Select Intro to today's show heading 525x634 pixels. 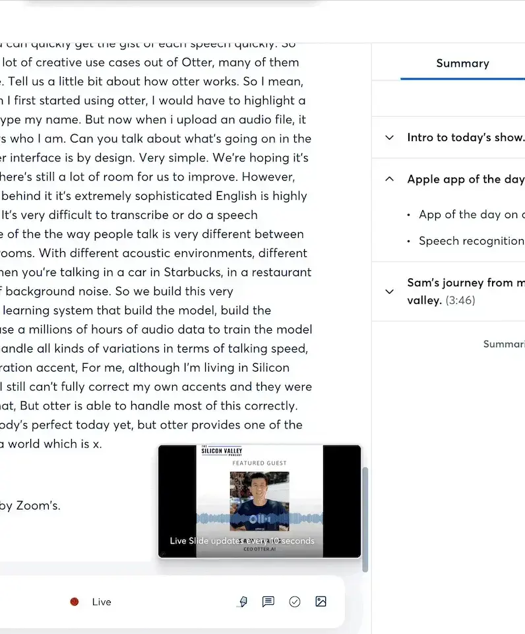(466, 138)
